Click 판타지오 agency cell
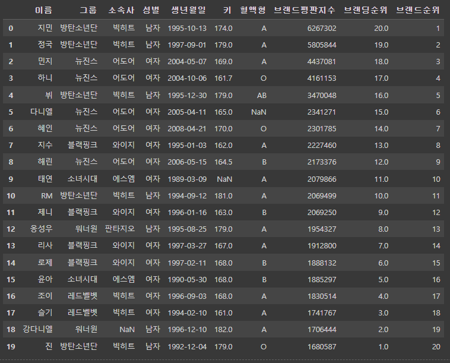Image resolution: width=450 pixels, height=363 pixels. click(120, 229)
